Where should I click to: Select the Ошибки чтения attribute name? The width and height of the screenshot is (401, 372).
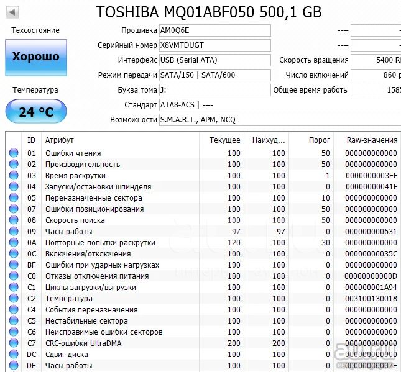[x=73, y=153]
